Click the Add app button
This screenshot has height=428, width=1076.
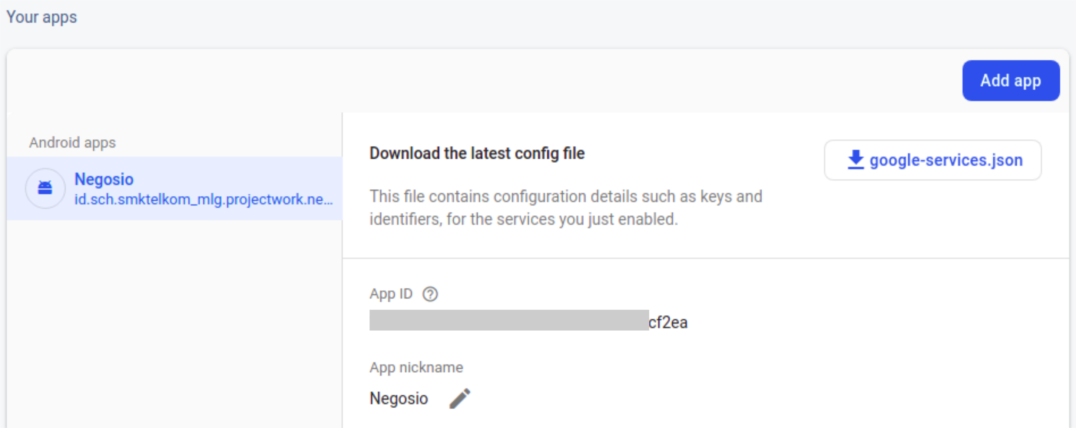[x=1011, y=80]
